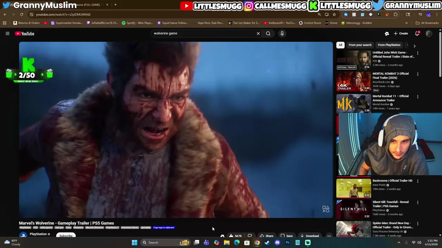The height and width of the screenshot is (248, 442).
Task: Open 'Silent Hill: Townfall - Reveal Trailer' title
Action: click(391, 204)
